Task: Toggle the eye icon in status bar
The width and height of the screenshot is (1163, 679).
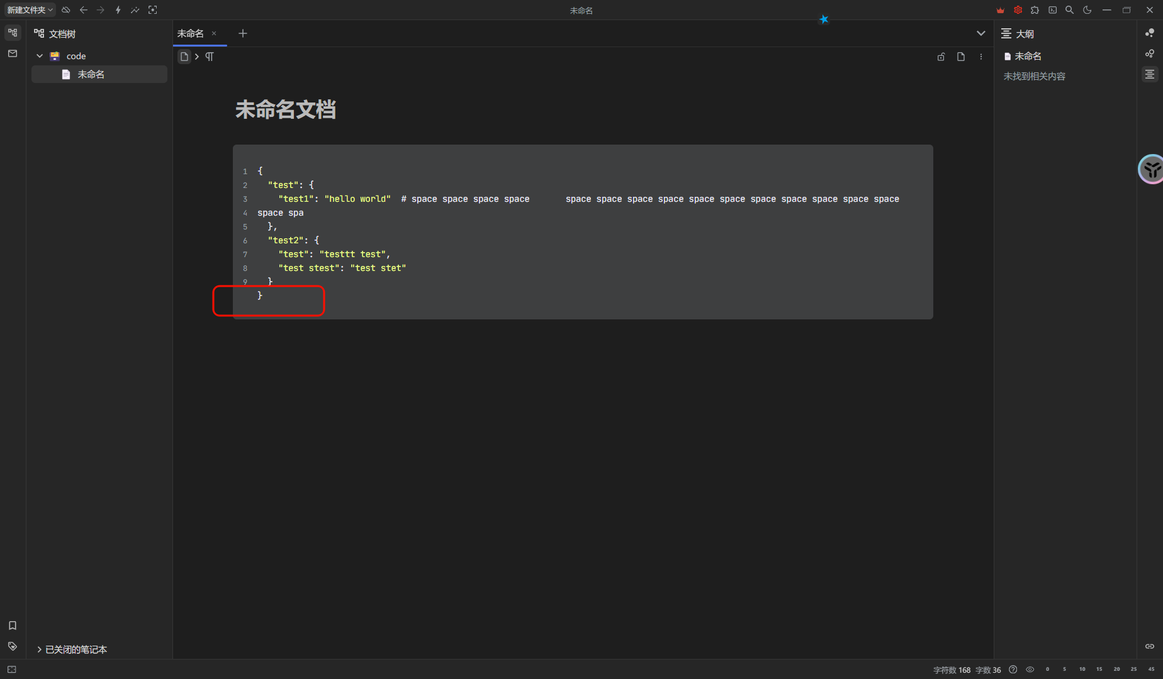Action: pos(1030,670)
